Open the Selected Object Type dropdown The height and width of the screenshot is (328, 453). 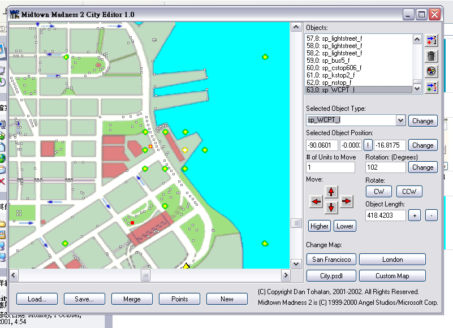400,120
